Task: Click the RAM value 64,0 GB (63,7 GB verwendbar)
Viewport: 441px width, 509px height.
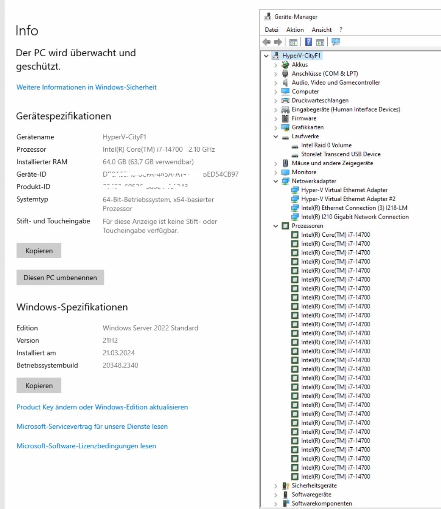Action: (x=148, y=162)
